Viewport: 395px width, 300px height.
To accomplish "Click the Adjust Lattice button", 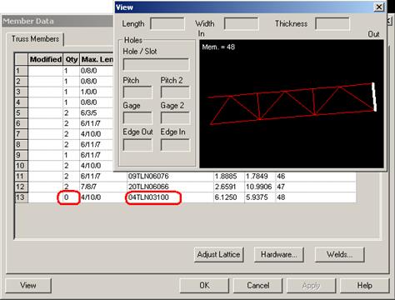I will click(218, 254).
